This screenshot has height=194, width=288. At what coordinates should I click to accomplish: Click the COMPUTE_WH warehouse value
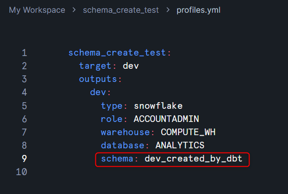(188, 132)
